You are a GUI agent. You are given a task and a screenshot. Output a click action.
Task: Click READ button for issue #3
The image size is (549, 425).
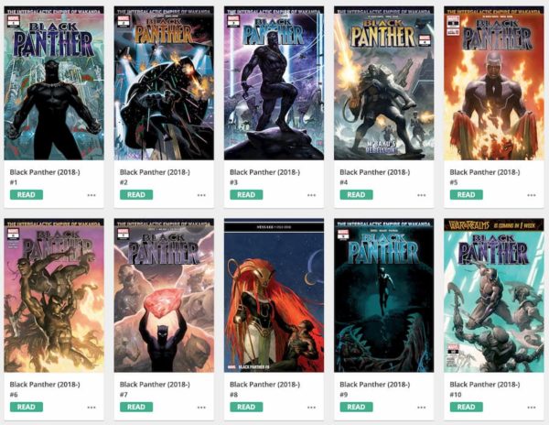(246, 195)
